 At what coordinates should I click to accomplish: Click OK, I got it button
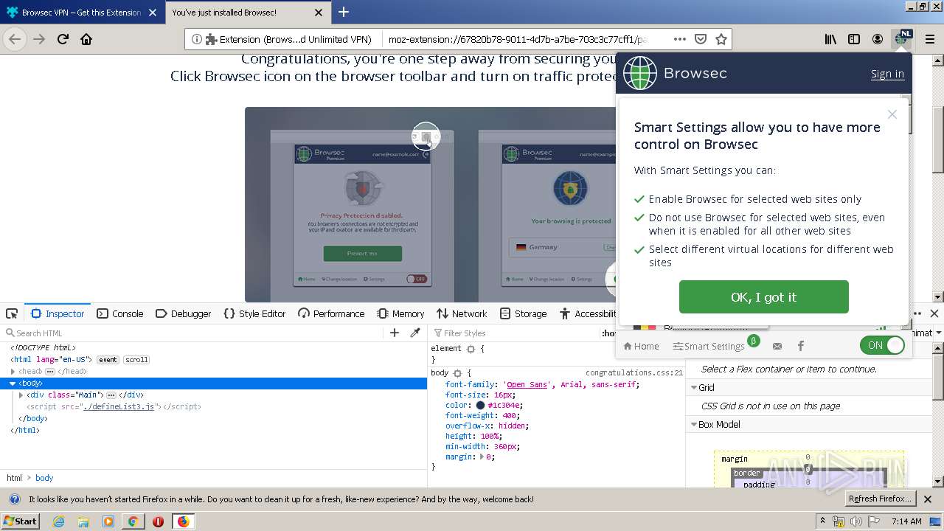point(763,297)
